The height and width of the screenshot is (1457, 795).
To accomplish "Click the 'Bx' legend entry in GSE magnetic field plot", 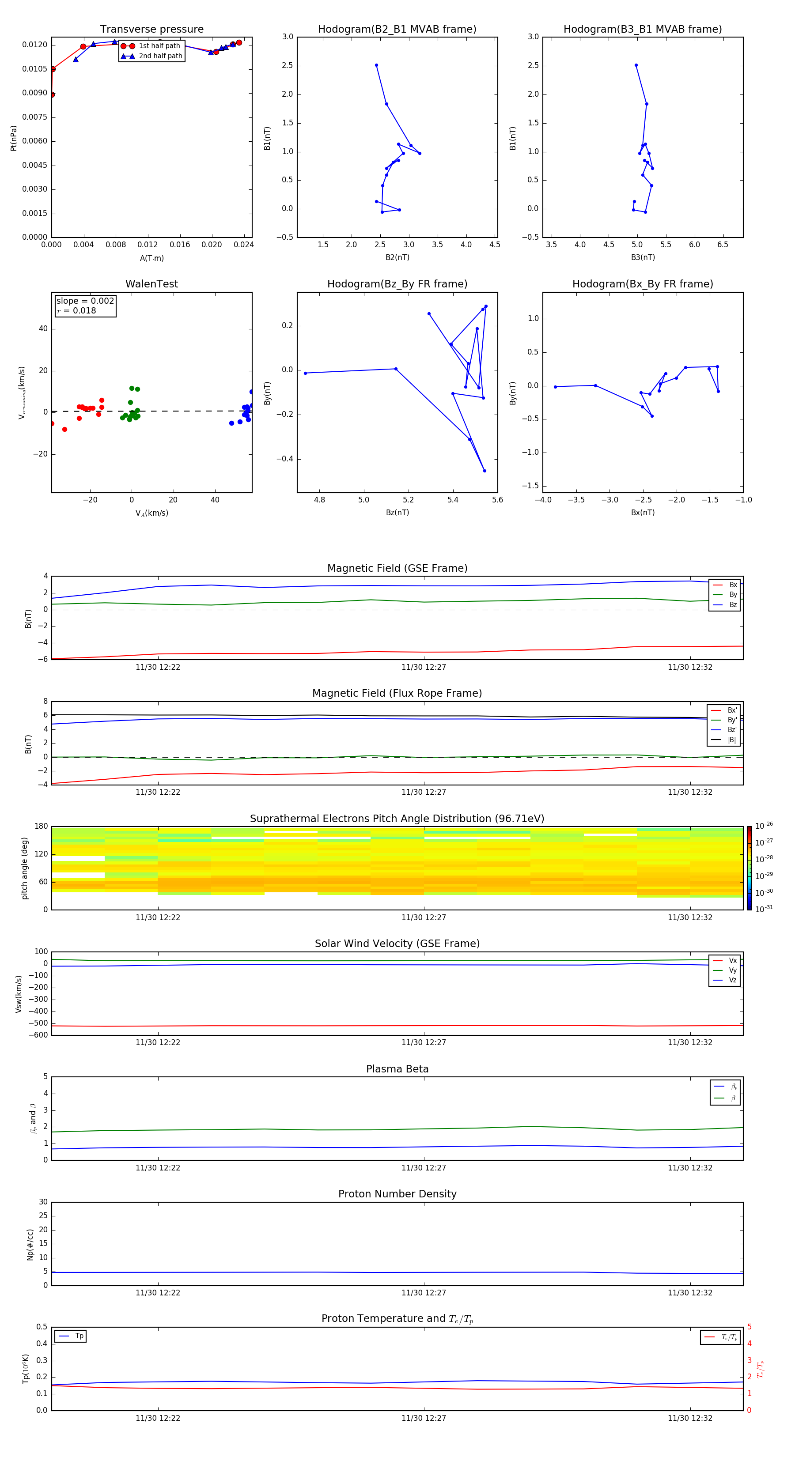I will point(725,585).
